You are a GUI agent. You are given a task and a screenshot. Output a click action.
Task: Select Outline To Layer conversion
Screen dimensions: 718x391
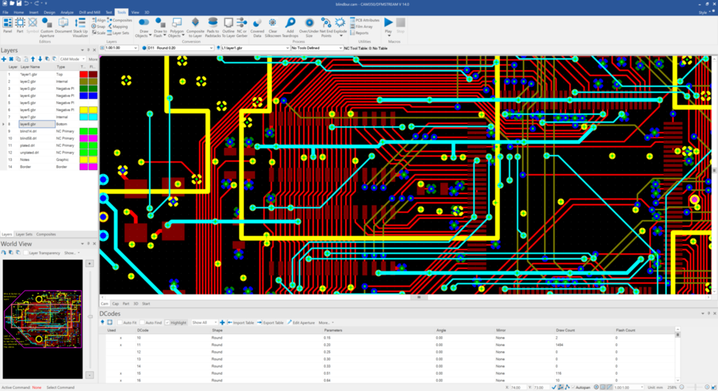[228, 27]
